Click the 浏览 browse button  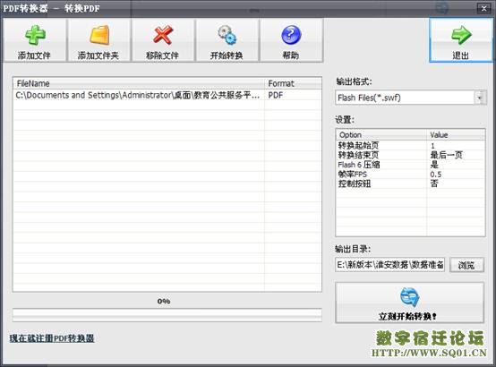466,265
